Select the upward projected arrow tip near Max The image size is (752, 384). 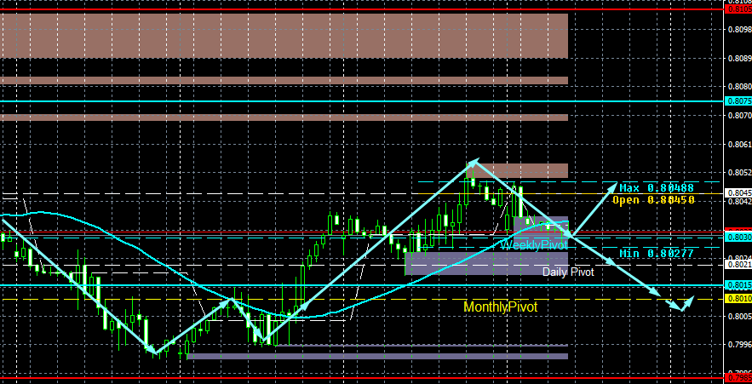(613, 186)
